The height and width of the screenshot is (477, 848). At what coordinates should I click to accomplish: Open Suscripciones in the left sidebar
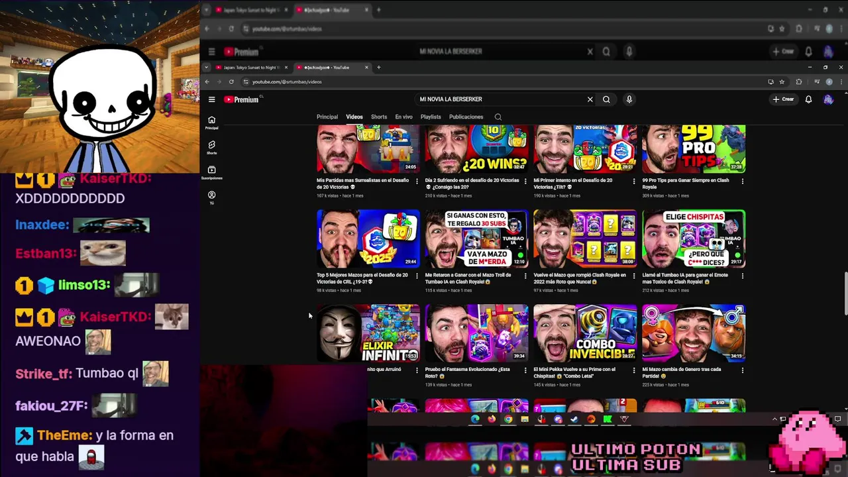tap(211, 172)
